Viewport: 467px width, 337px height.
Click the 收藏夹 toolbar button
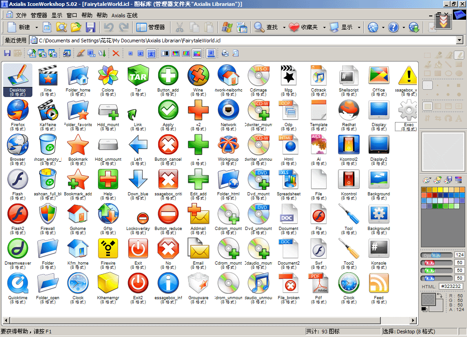pyautogui.click(x=303, y=27)
